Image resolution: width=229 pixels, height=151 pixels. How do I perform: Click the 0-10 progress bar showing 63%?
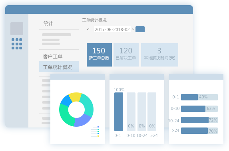[199, 109]
